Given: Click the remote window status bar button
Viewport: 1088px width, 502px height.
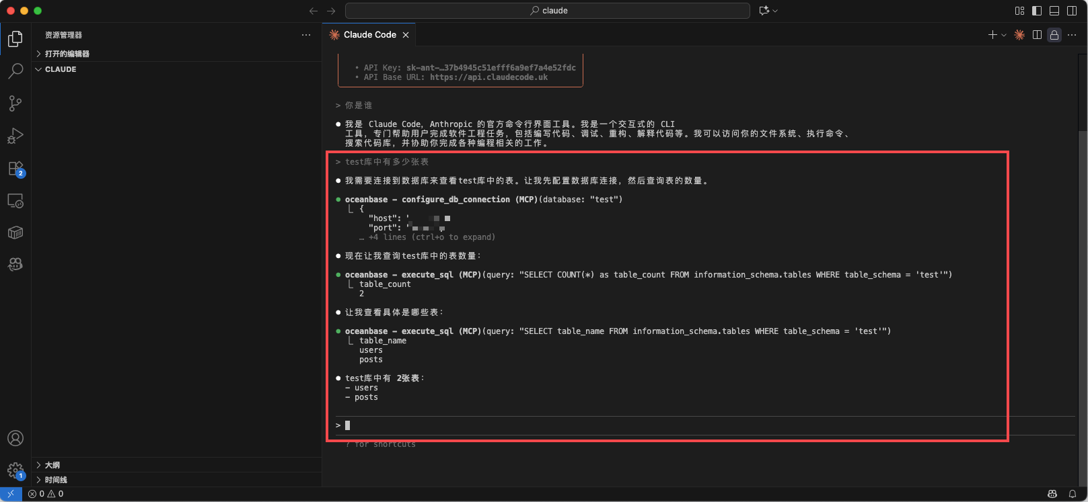Looking at the screenshot, I should (10, 494).
